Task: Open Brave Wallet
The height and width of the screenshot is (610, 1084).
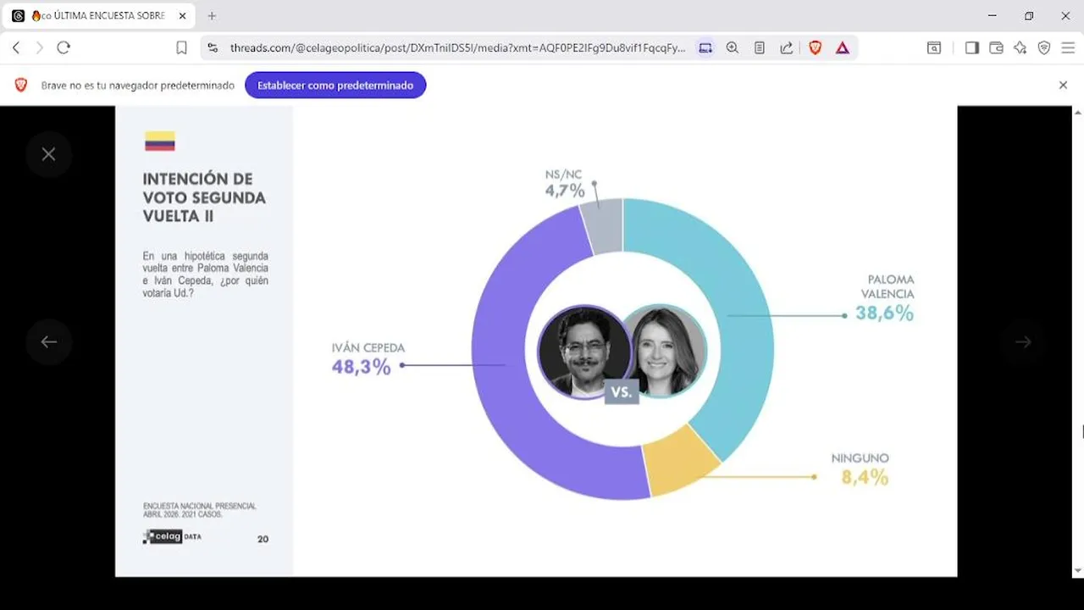Action: tap(997, 48)
